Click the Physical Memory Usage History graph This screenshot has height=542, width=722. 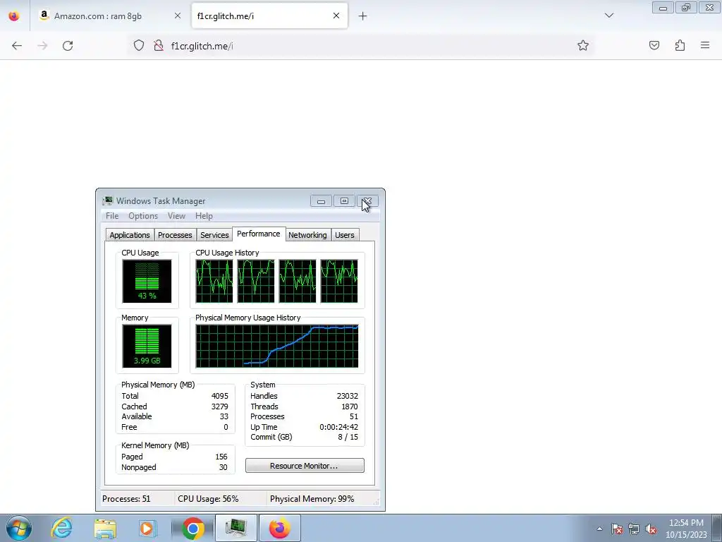276,346
